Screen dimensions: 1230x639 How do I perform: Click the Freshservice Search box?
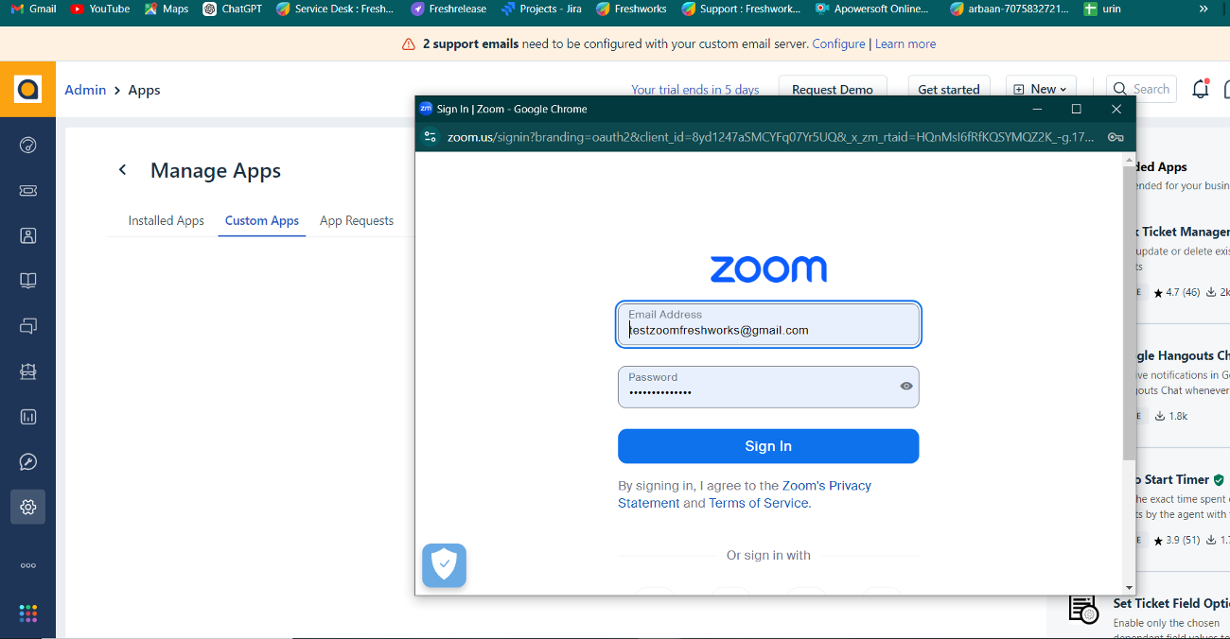coord(1141,89)
